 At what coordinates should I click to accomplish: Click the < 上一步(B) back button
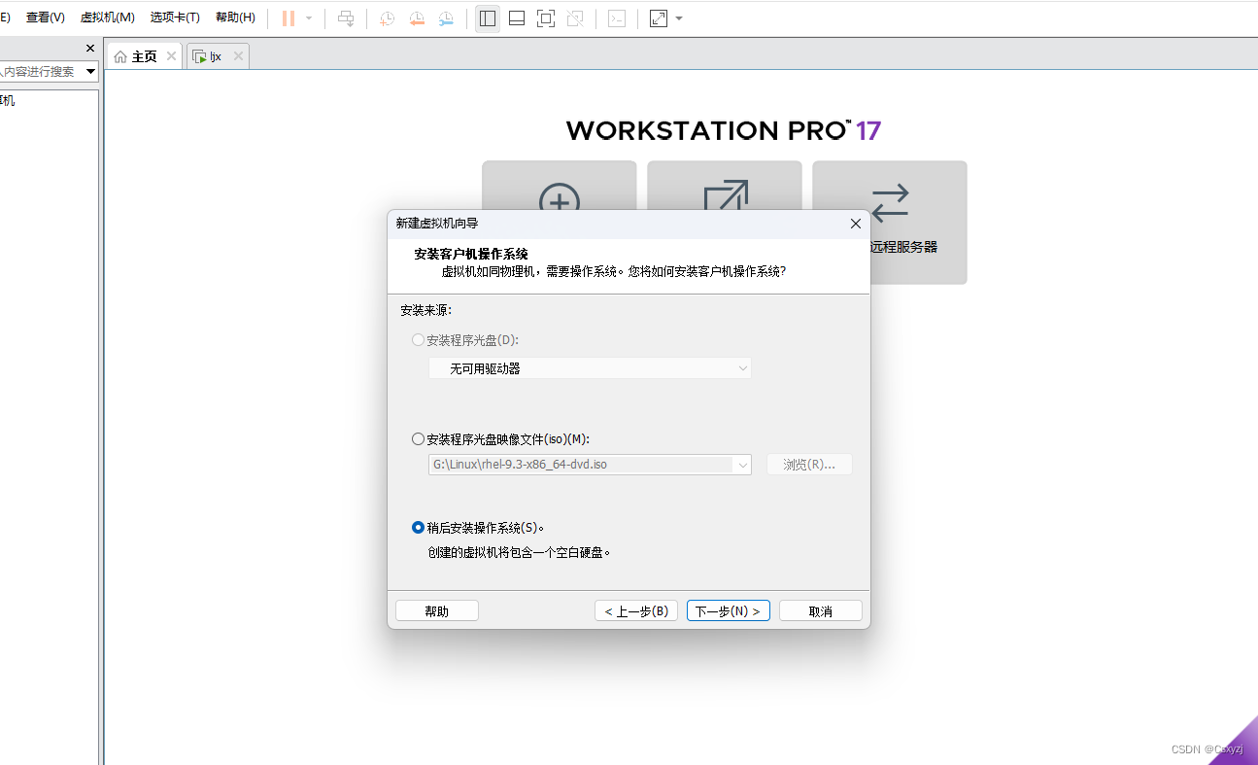tap(636, 611)
